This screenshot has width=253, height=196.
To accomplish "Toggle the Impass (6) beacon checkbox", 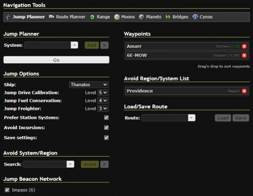I will tap(7, 190).
